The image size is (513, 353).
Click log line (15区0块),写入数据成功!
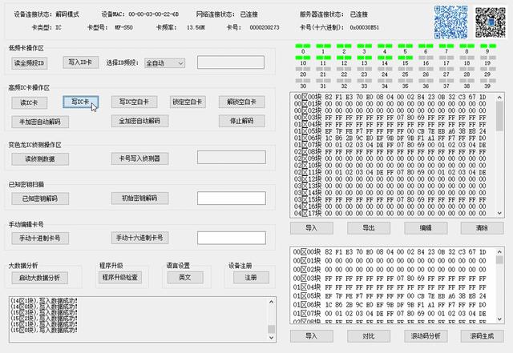[44, 330]
